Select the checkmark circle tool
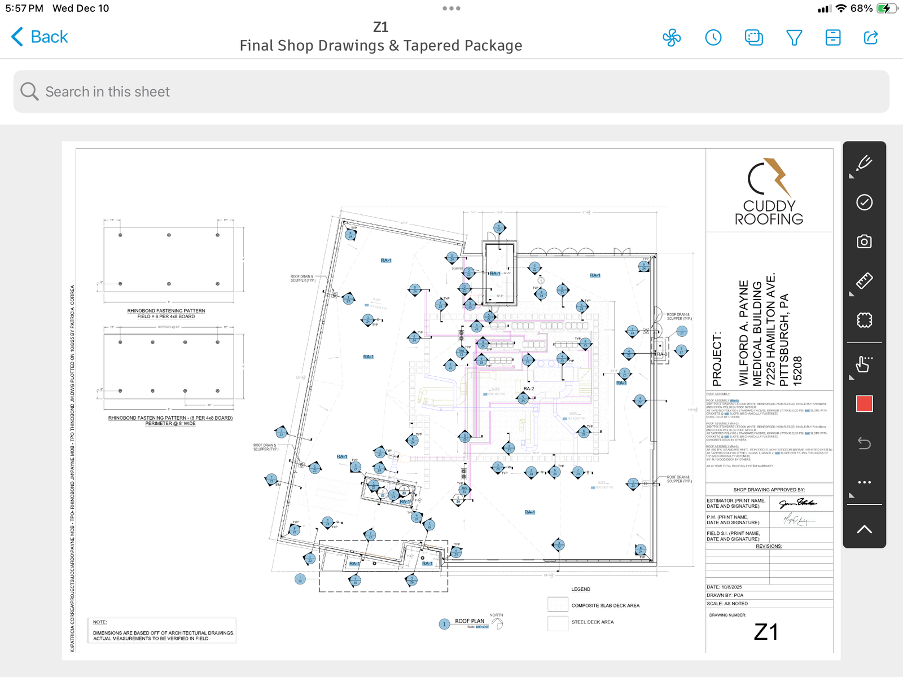Image resolution: width=903 pixels, height=677 pixels. [864, 203]
